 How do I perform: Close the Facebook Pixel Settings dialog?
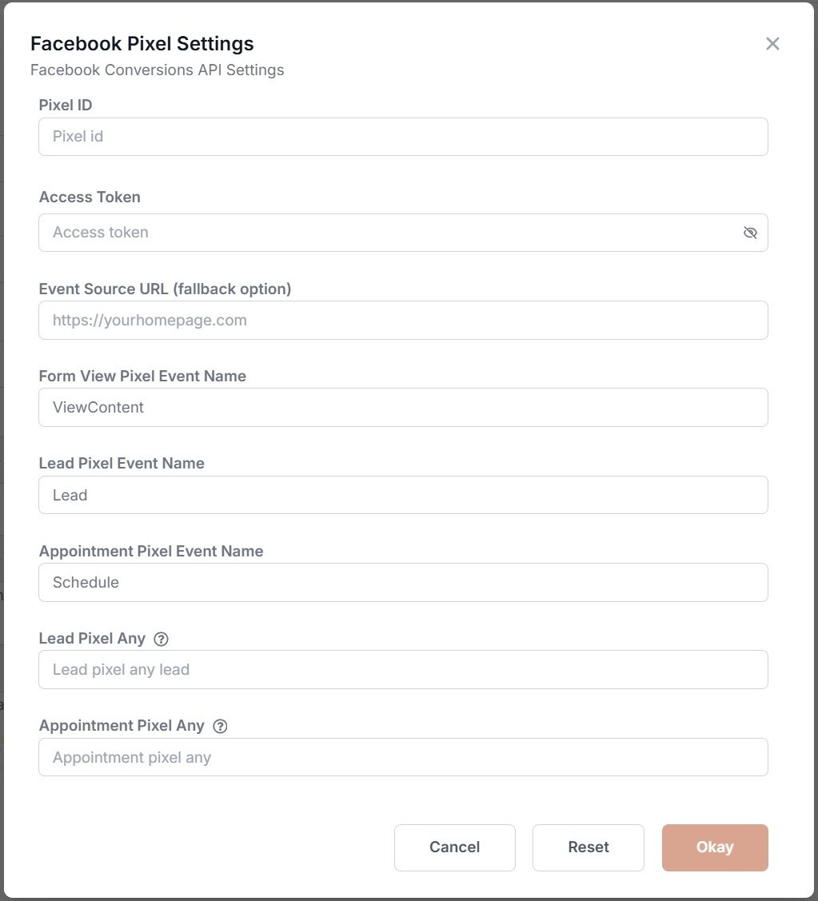click(772, 44)
